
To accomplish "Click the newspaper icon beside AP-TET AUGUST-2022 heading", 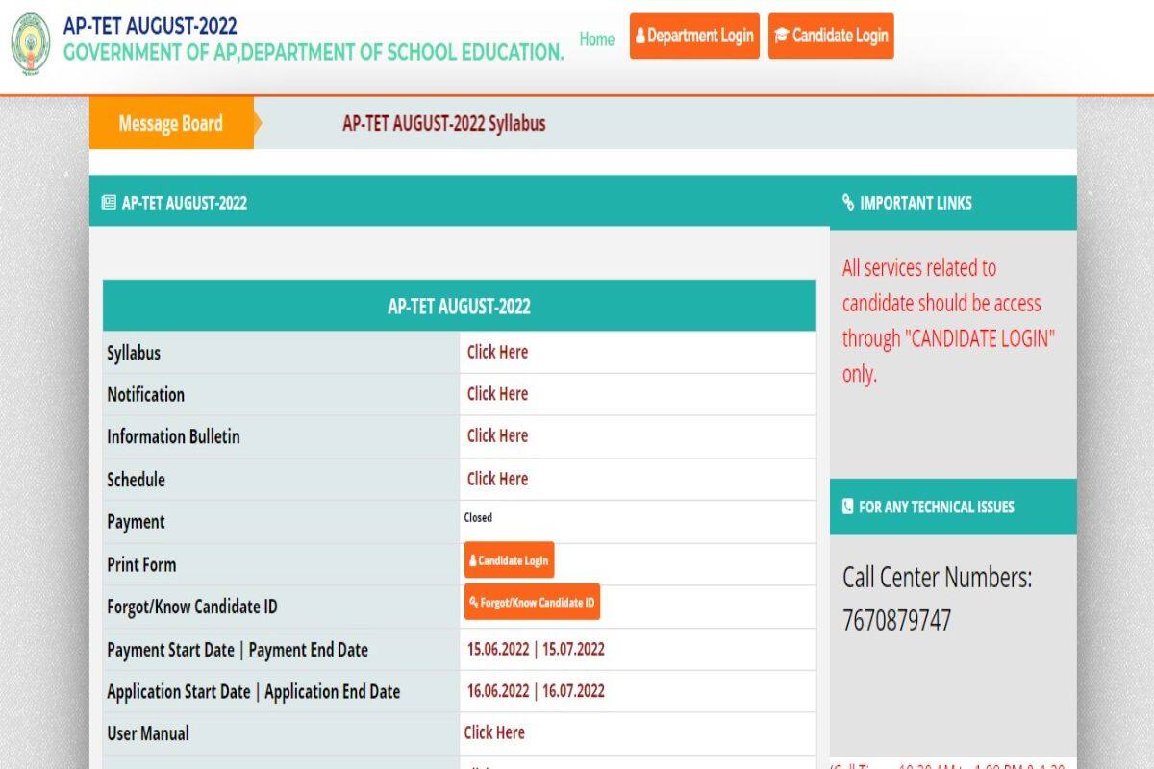I will point(109,203).
